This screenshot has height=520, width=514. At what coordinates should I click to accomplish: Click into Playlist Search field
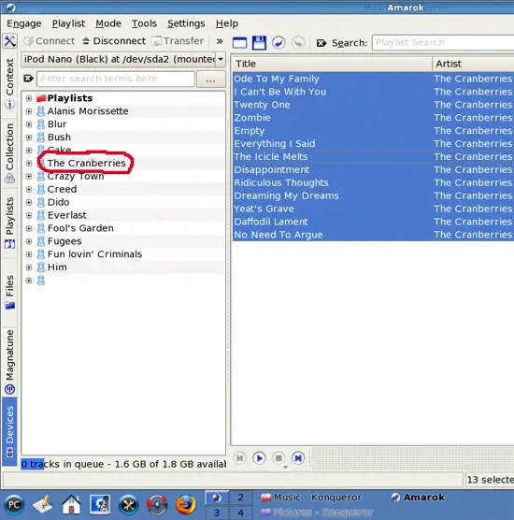tap(443, 42)
